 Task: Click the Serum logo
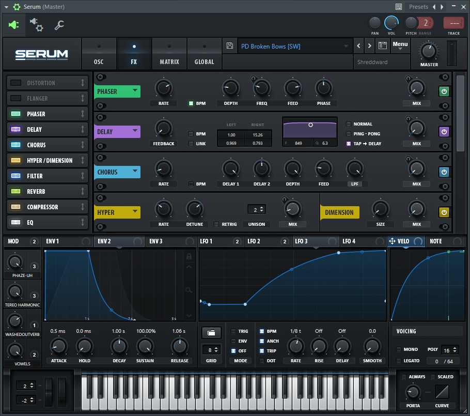tap(42, 55)
